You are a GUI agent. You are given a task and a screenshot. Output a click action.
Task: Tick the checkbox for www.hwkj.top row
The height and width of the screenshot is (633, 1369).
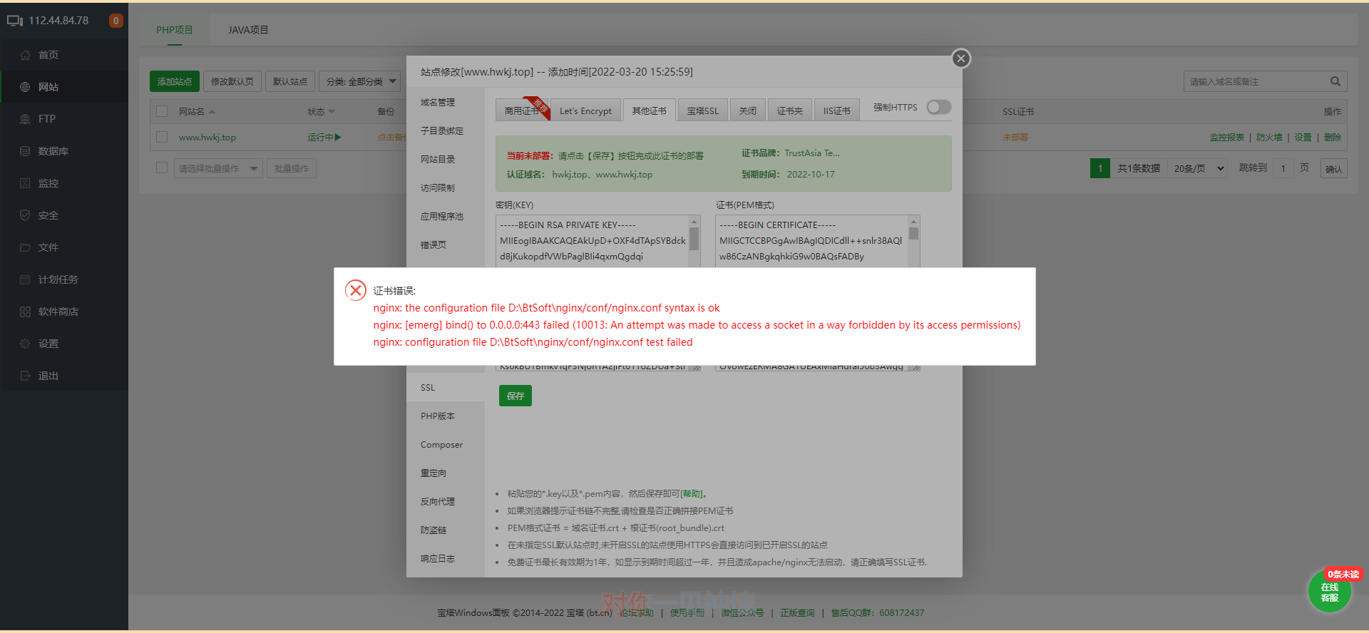click(x=162, y=137)
